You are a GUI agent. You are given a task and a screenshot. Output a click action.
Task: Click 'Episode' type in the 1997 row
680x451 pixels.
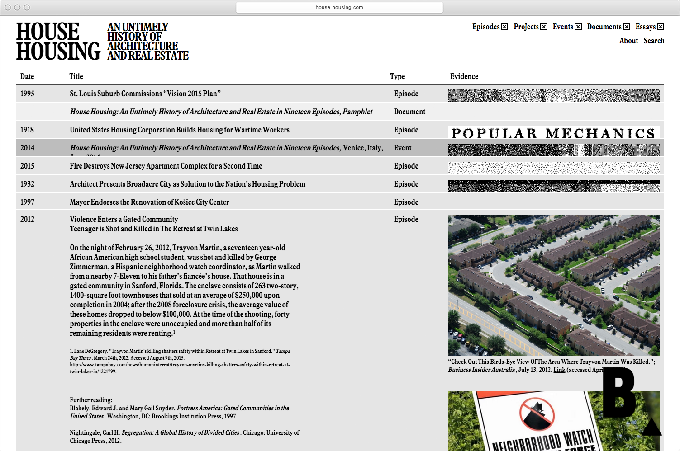click(406, 202)
